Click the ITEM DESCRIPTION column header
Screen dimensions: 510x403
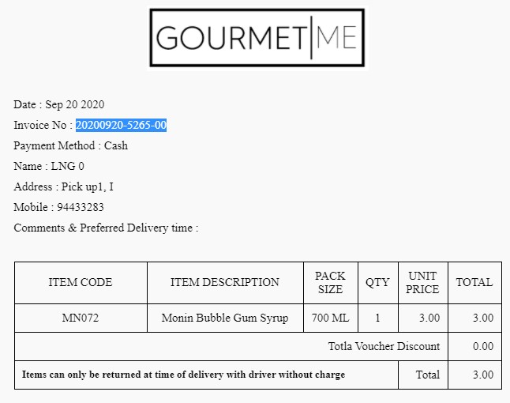pyautogui.click(x=225, y=282)
